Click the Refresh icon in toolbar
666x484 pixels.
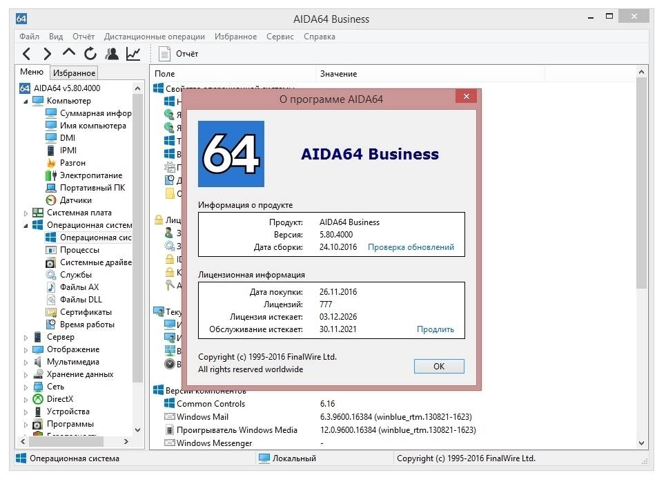[x=90, y=54]
